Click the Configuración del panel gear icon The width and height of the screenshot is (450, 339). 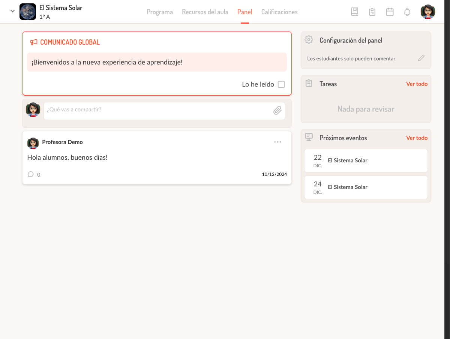(x=309, y=40)
